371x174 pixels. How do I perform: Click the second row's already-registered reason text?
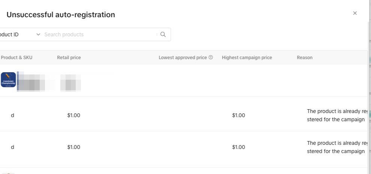336,147
